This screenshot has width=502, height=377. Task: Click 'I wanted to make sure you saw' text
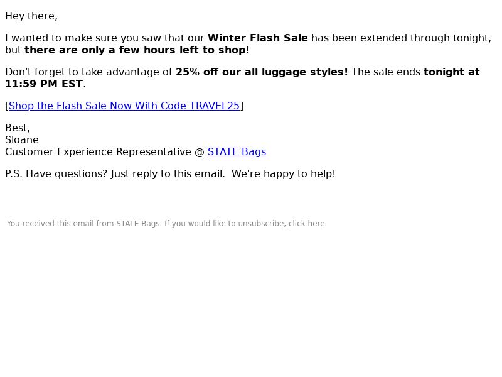[x=83, y=38]
